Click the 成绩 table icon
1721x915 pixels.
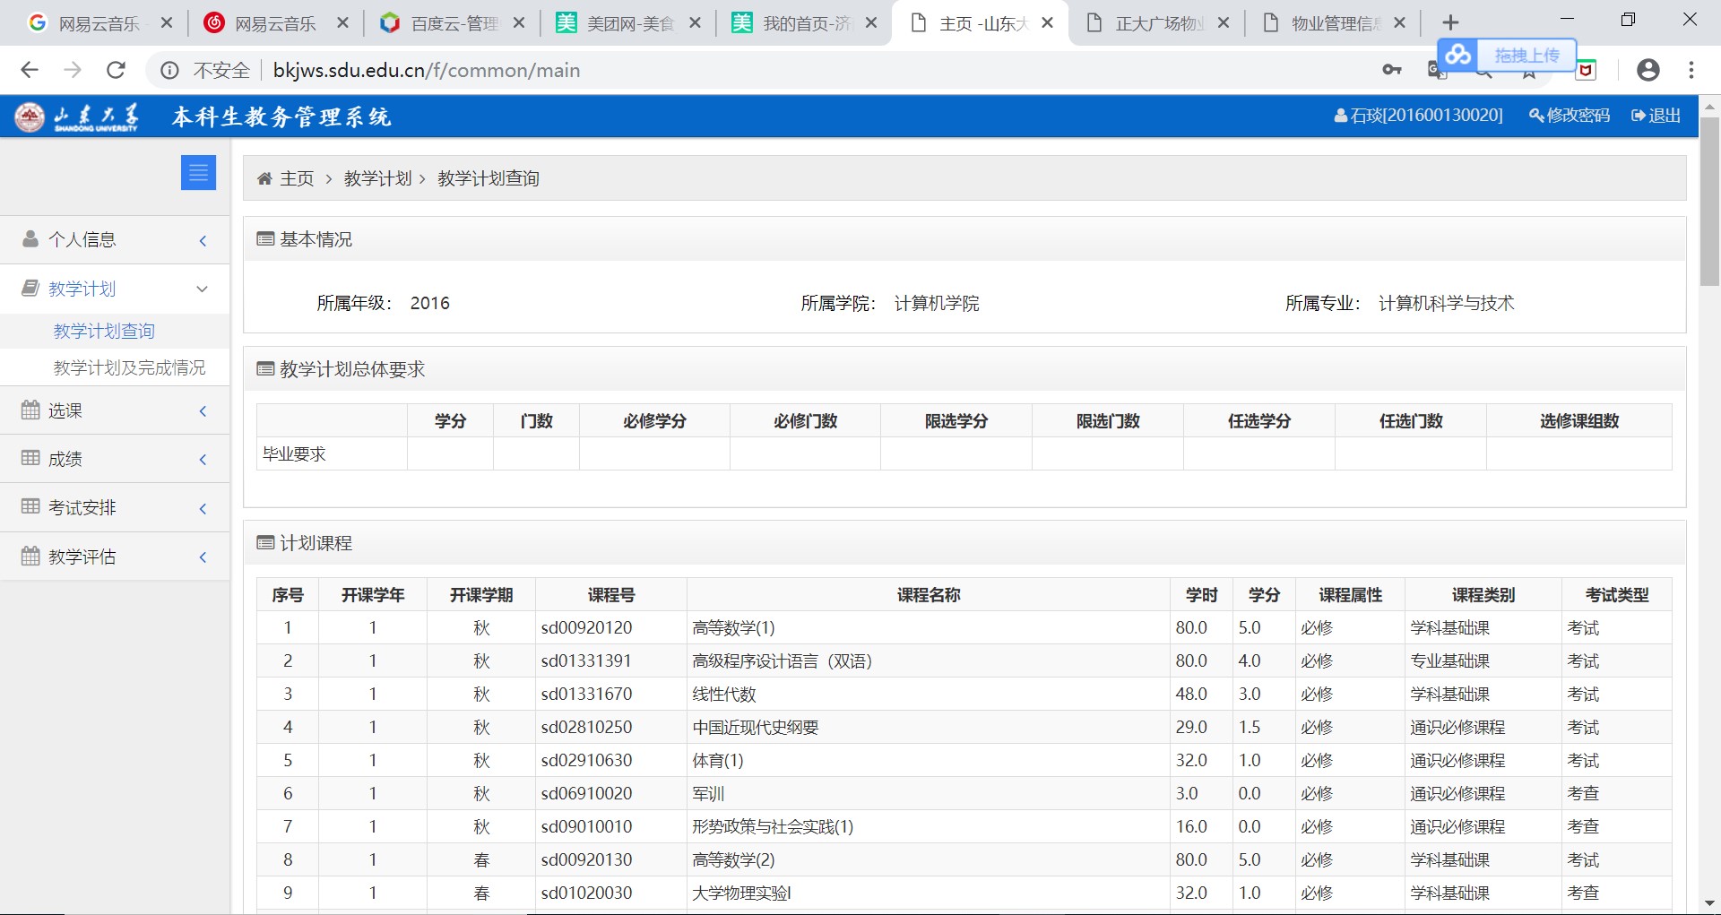(x=30, y=458)
